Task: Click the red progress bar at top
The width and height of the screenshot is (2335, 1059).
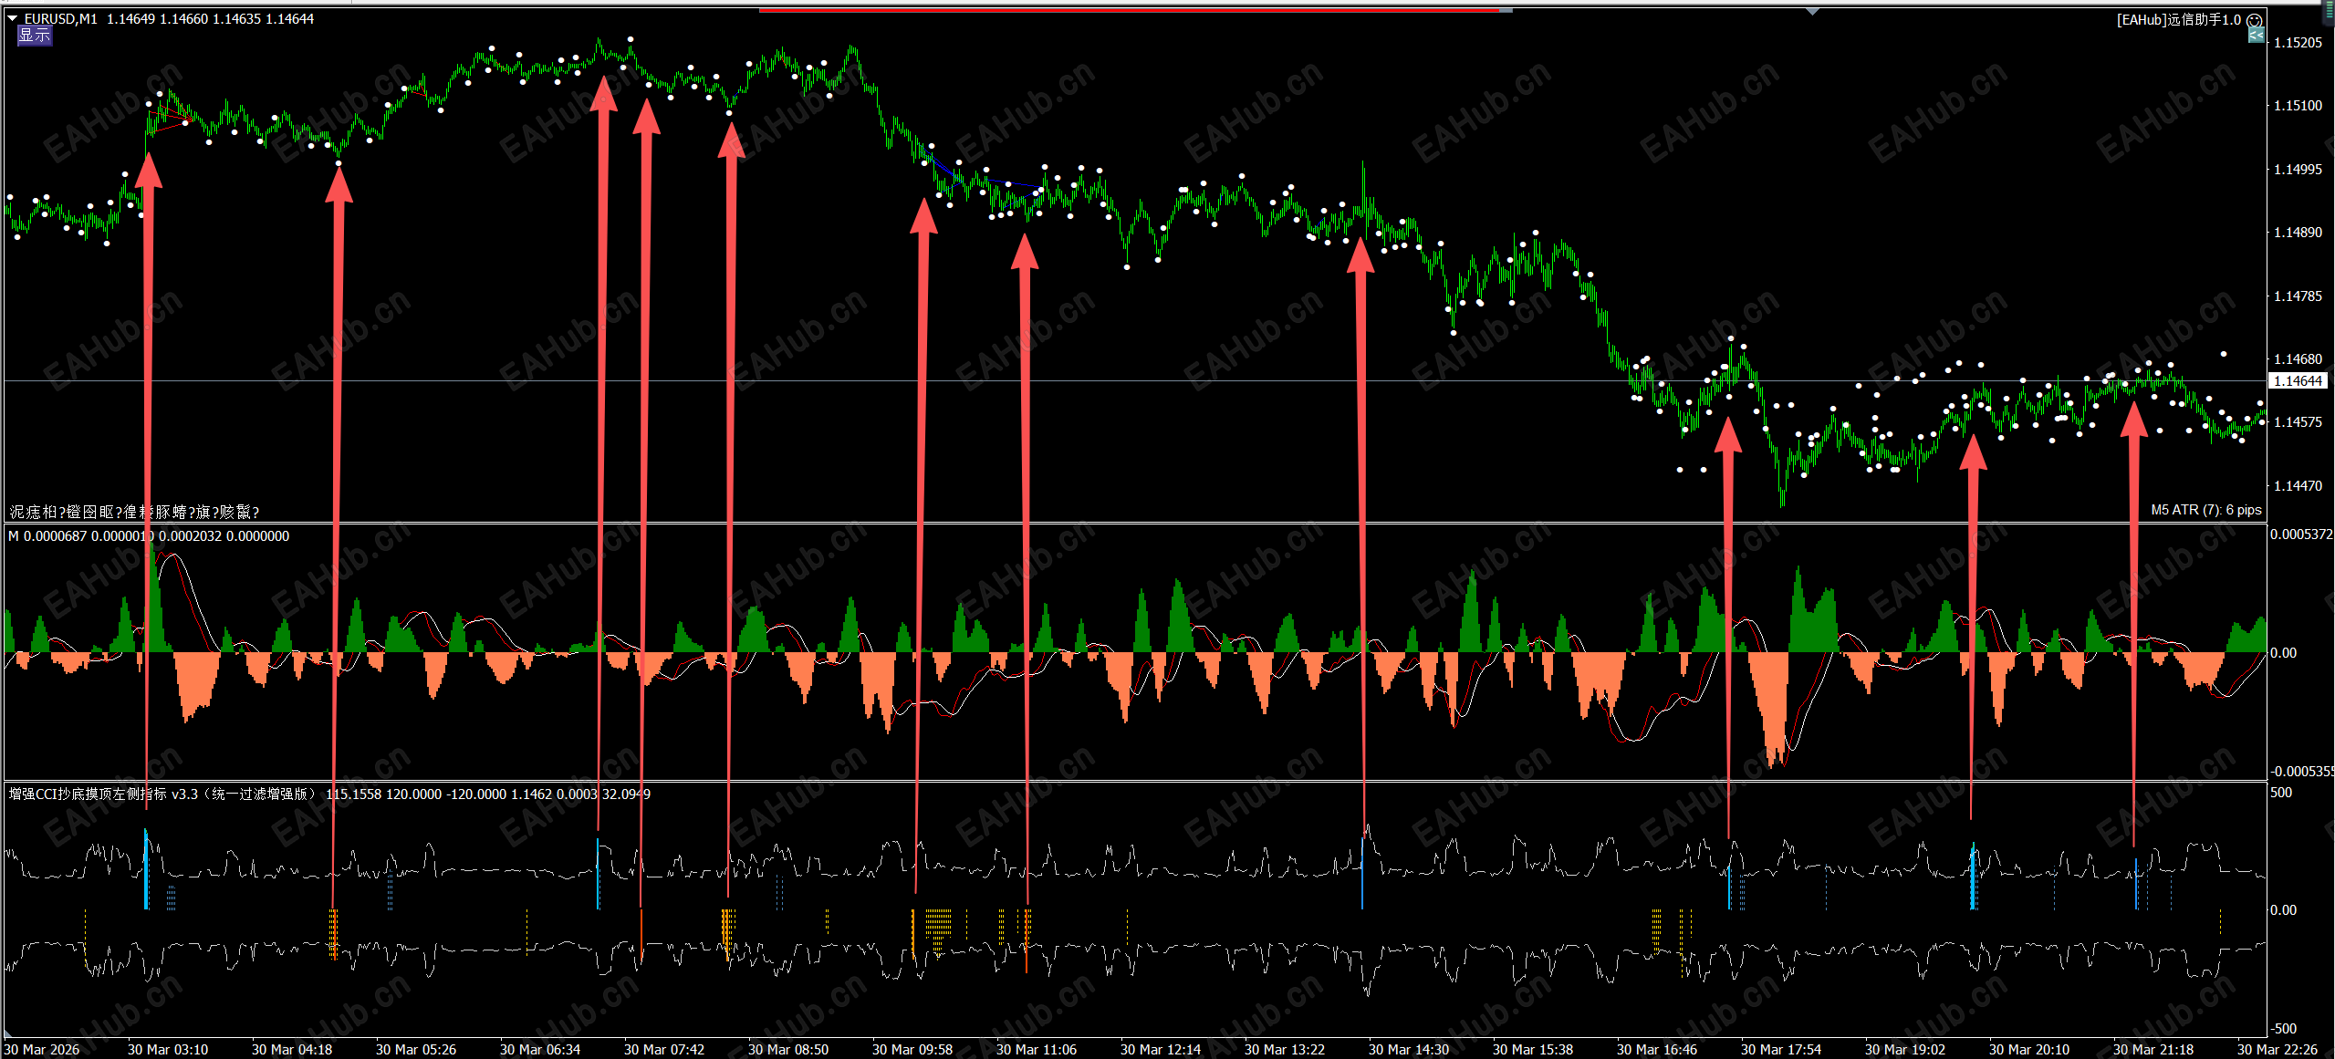Action: 1129,10
